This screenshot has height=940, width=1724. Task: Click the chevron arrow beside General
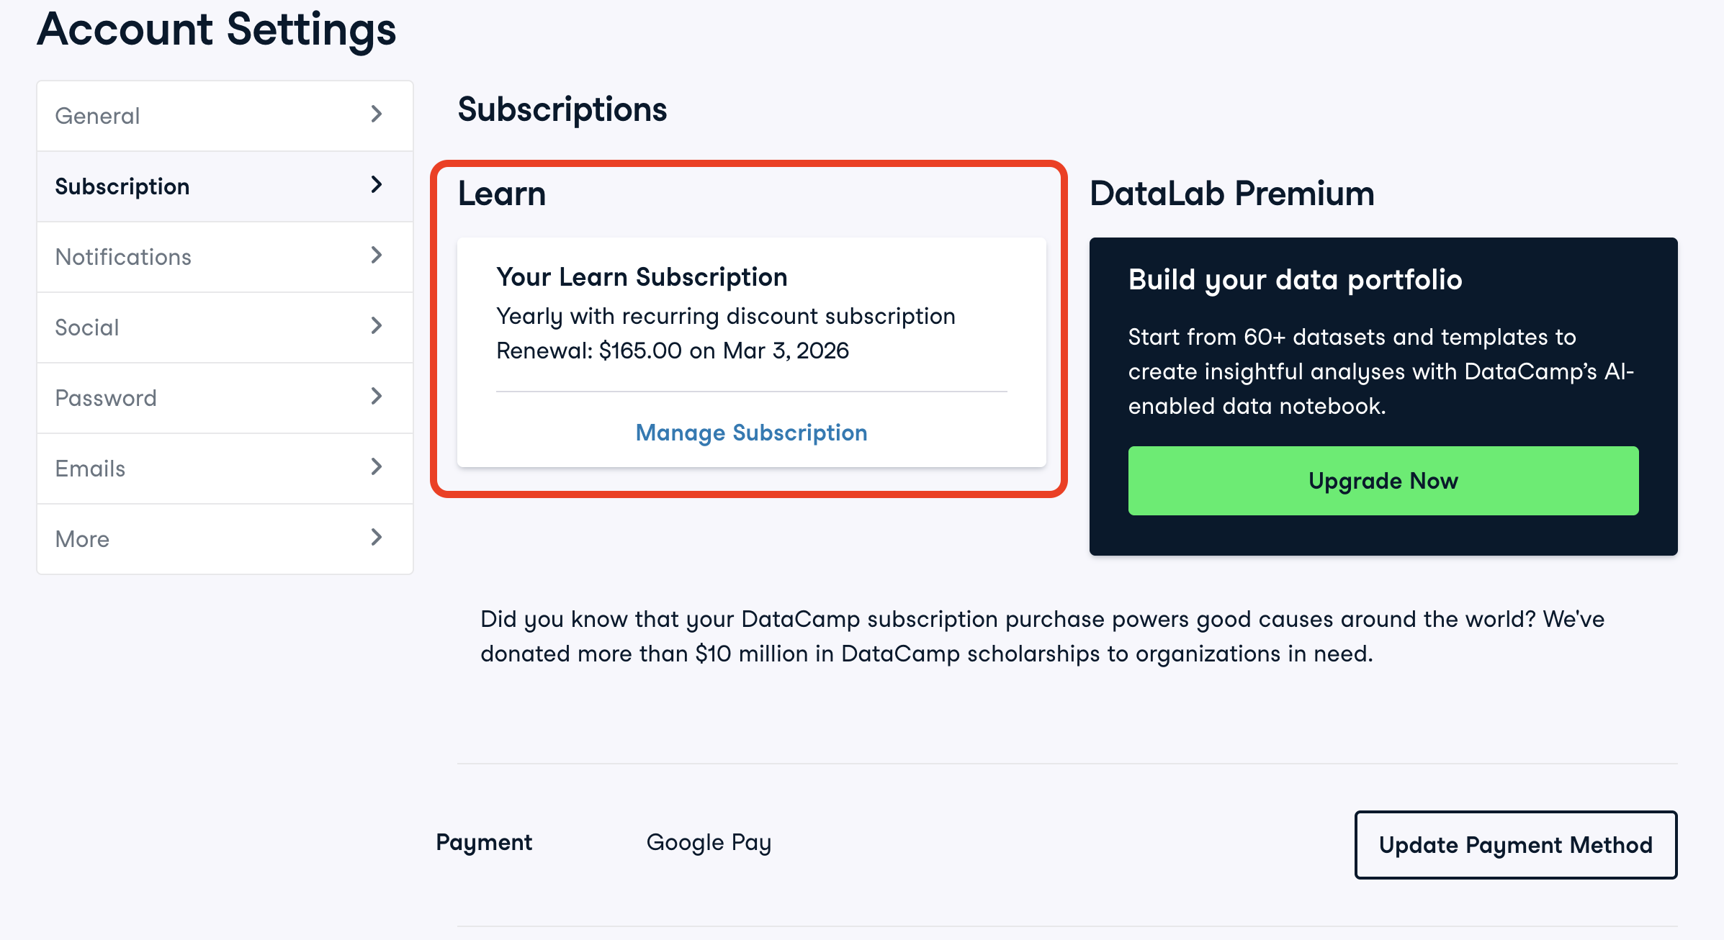coord(376,114)
